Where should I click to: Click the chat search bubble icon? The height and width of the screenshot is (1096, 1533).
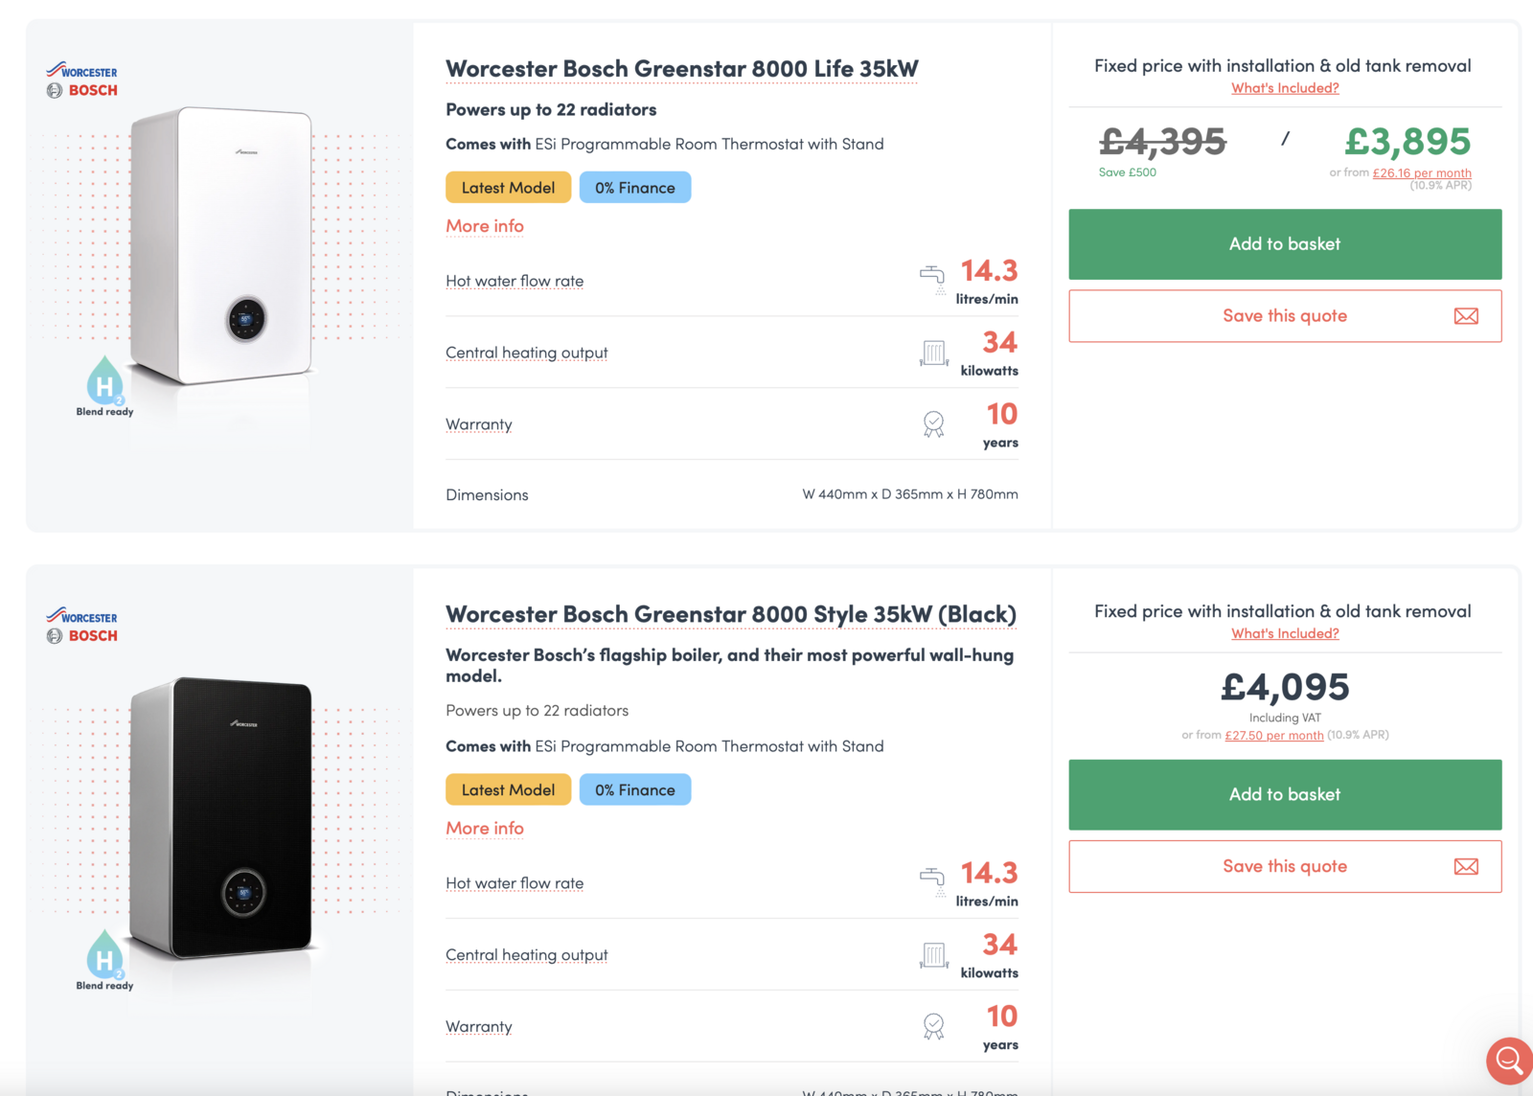pos(1510,1061)
